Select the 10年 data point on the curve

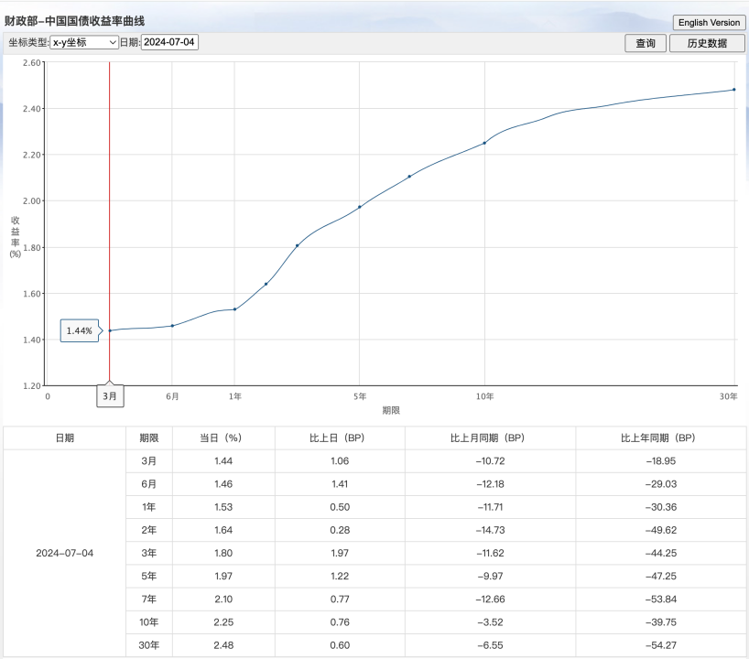click(x=484, y=143)
